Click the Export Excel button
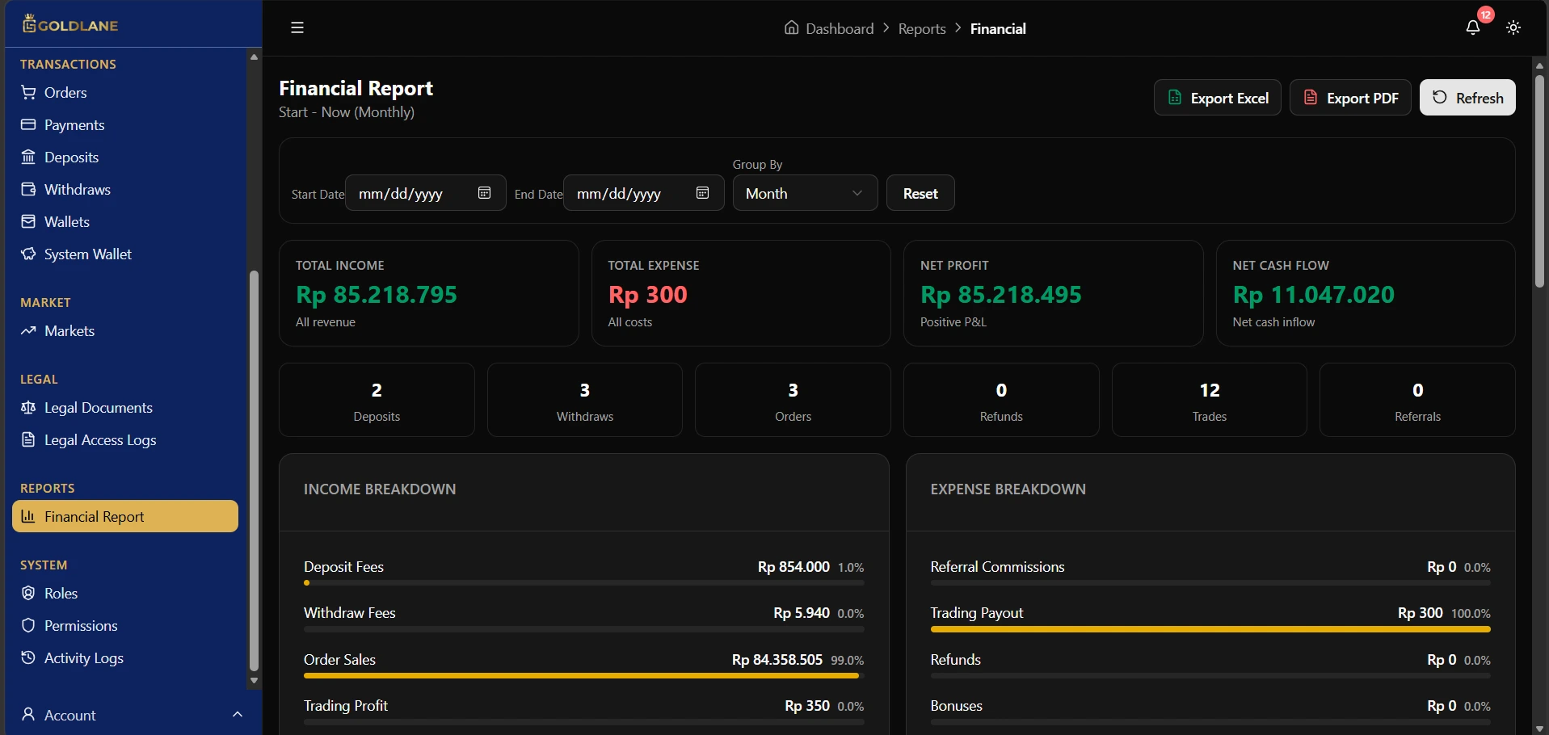Screen dimensions: 1549x735 (1217, 98)
